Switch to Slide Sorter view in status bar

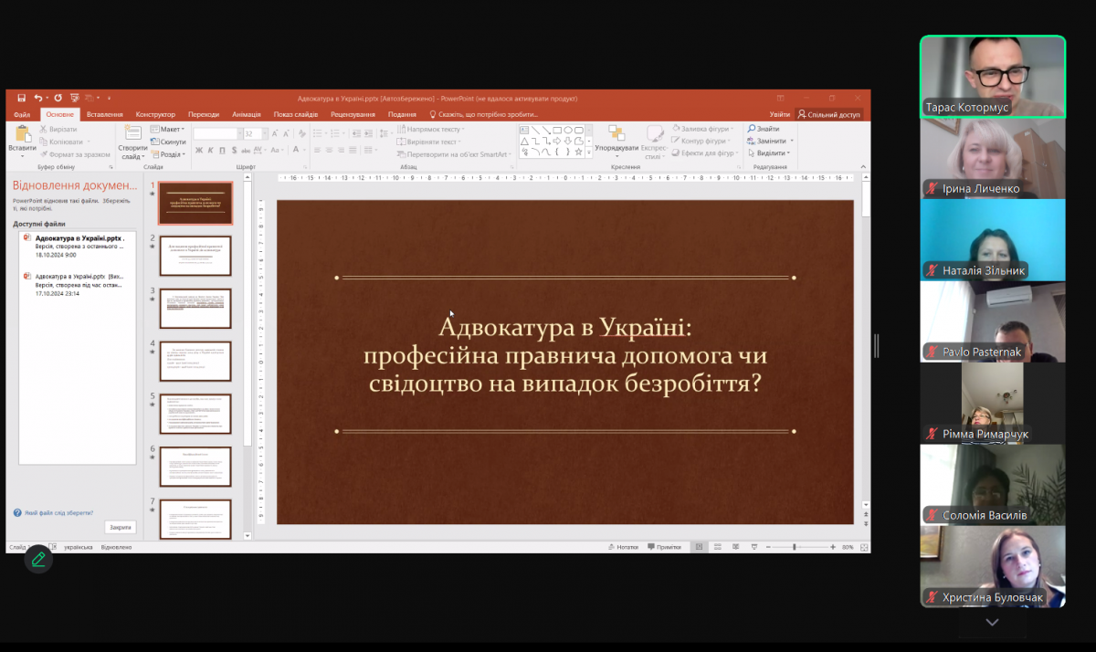(x=718, y=546)
